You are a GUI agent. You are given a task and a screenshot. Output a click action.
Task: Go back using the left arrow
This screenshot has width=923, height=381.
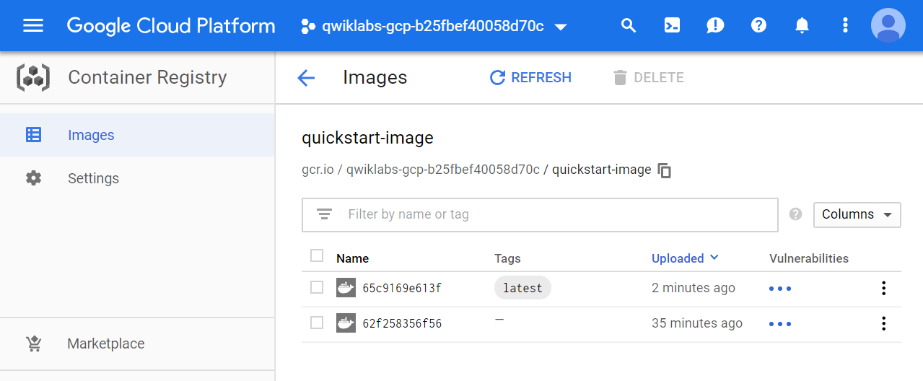click(x=306, y=78)
